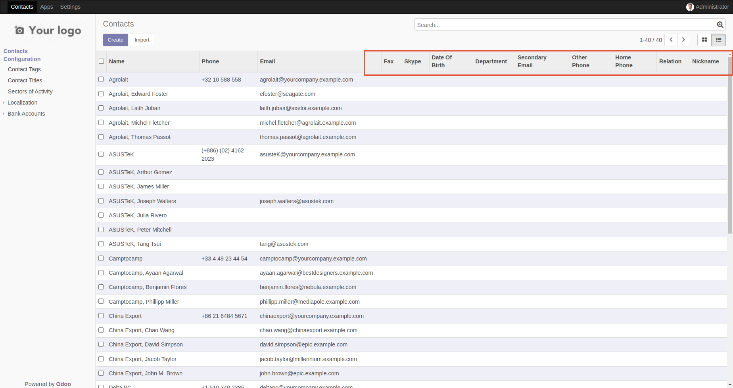Click the Create button
This screenshot has height=388, width=733.
pos(115,40)
